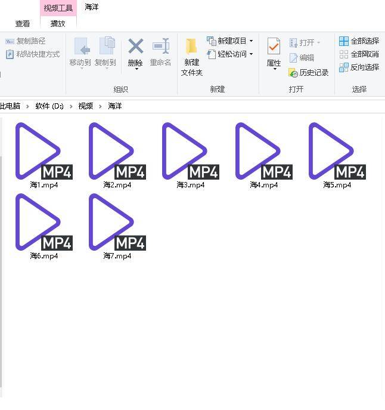Open Properties via checkmark icon
The height and width of the screenshot is (410, 385).
tap(274, 47)
